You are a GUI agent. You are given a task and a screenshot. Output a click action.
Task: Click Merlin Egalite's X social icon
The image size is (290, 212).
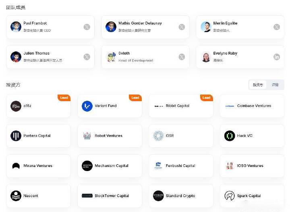276,27
